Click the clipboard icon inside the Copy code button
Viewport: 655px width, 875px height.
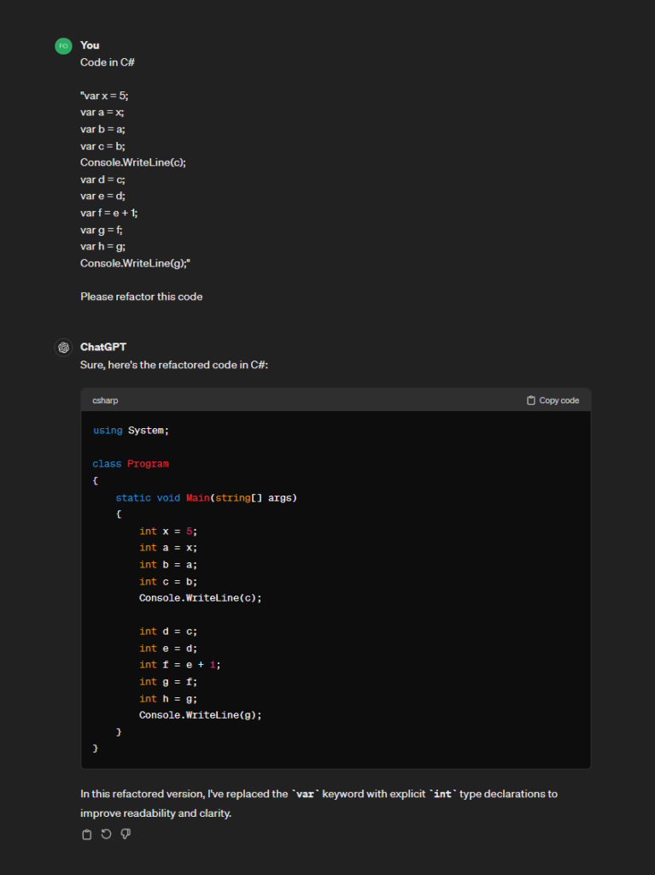[x=530, y=400]
